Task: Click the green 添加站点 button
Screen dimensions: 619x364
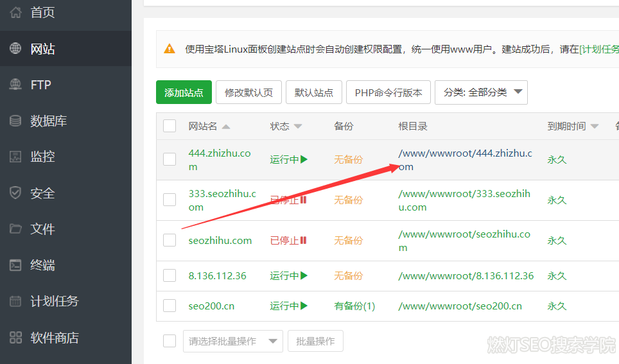Action: tap(184, 92)
